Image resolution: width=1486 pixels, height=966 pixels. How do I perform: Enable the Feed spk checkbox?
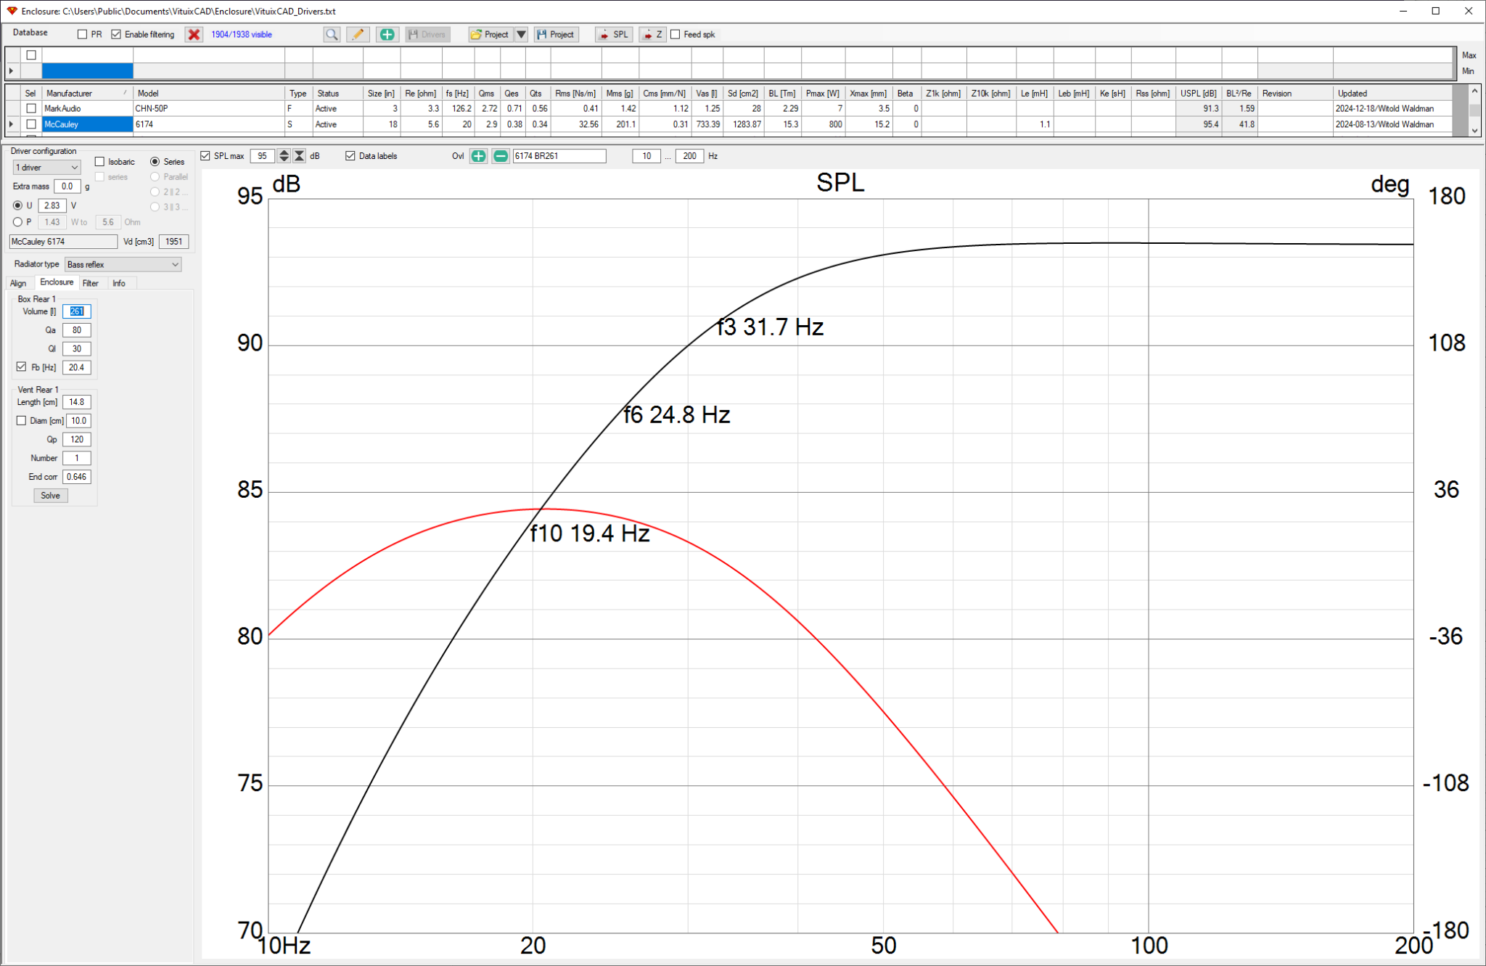coord(676,34)
